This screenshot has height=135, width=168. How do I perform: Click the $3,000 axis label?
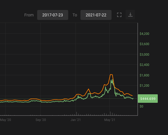pyautogui.click(x=144, y=54)
